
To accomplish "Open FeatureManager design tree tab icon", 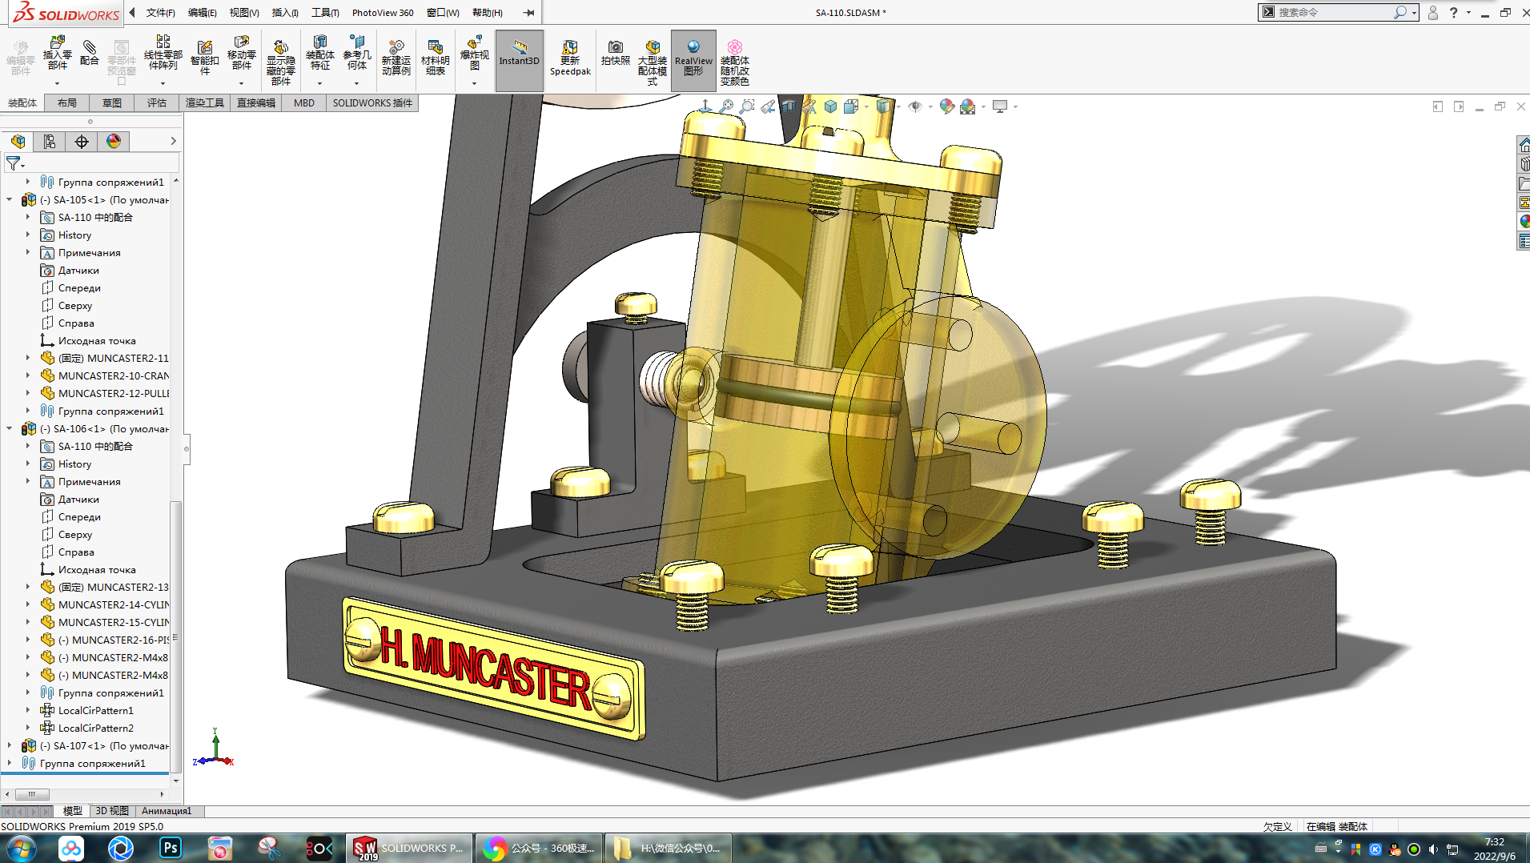I will coord(18,142).
